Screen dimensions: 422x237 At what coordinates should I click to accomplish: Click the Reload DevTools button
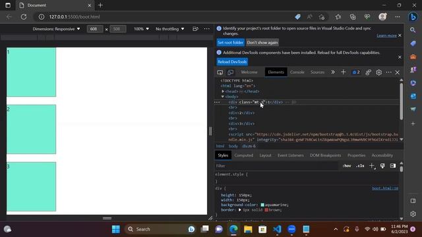click(232, 62)
